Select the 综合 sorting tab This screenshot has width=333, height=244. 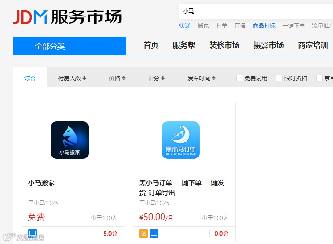pos(30,78)
